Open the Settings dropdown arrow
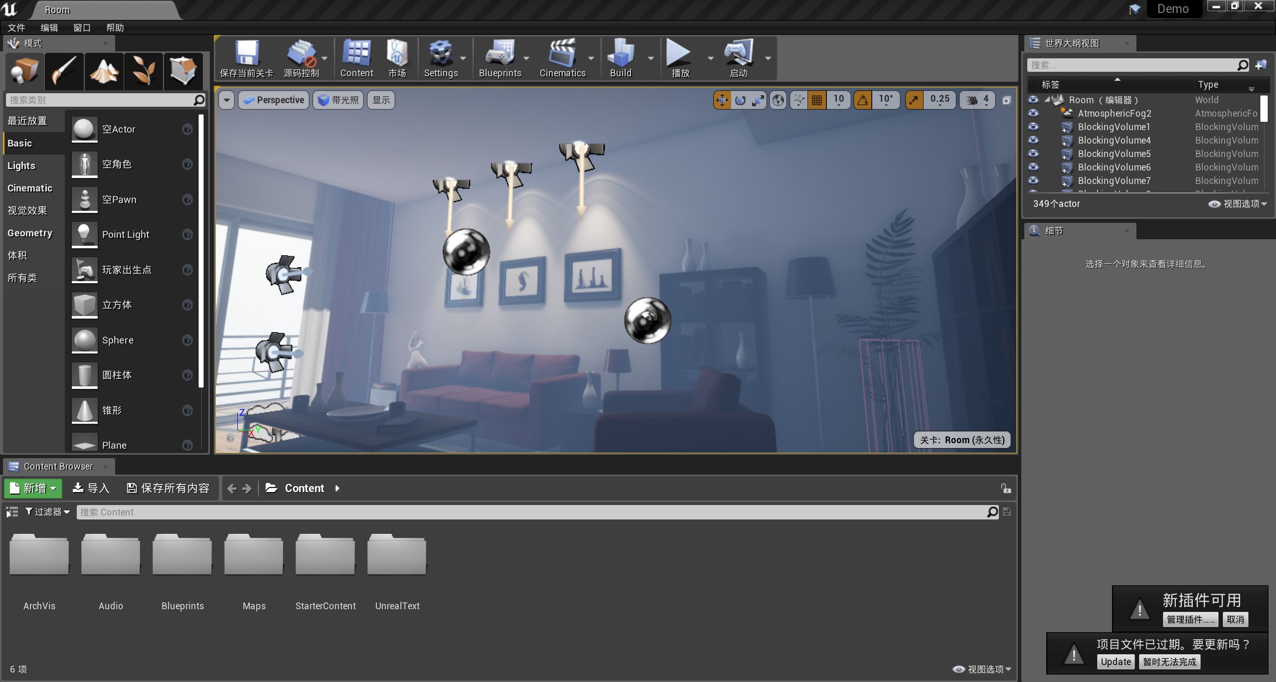Viewport: 1276px width, 682px height. [463, 58]
